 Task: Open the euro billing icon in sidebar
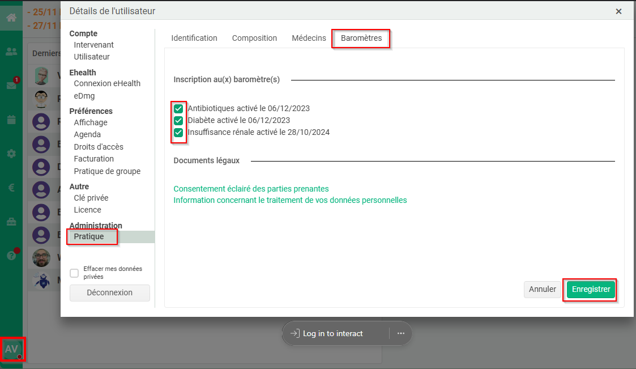[x=11, y=188]
